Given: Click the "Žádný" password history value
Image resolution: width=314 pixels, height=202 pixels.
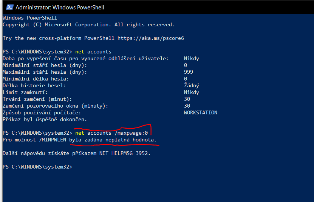Looking at the screenshot, I should 192,85.
